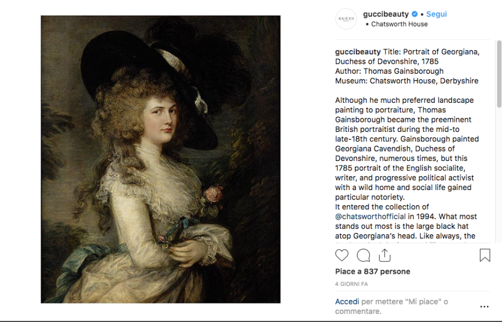Open comments via the speech bubble icon
The height and width of the screenshot is (322, 502).
[363, 256]
